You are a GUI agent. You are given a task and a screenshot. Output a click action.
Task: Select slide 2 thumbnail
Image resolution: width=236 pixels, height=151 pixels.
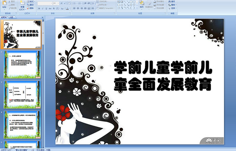point(22,65)
